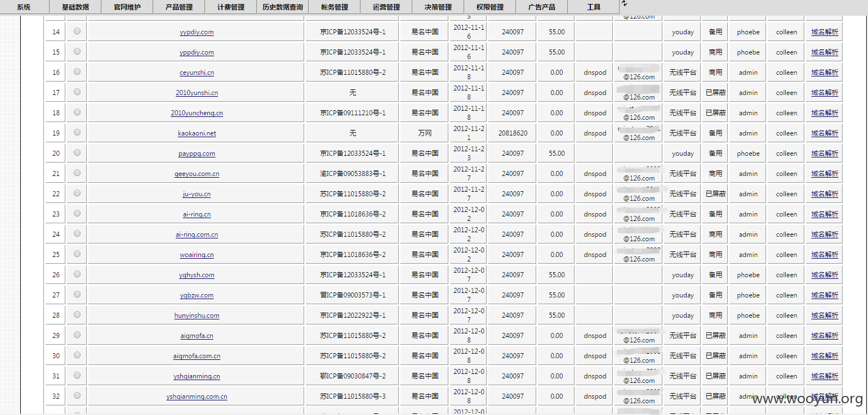868x415 pixels.
Task: Open the 计费管理 menu
Action: tap(231, 7)
